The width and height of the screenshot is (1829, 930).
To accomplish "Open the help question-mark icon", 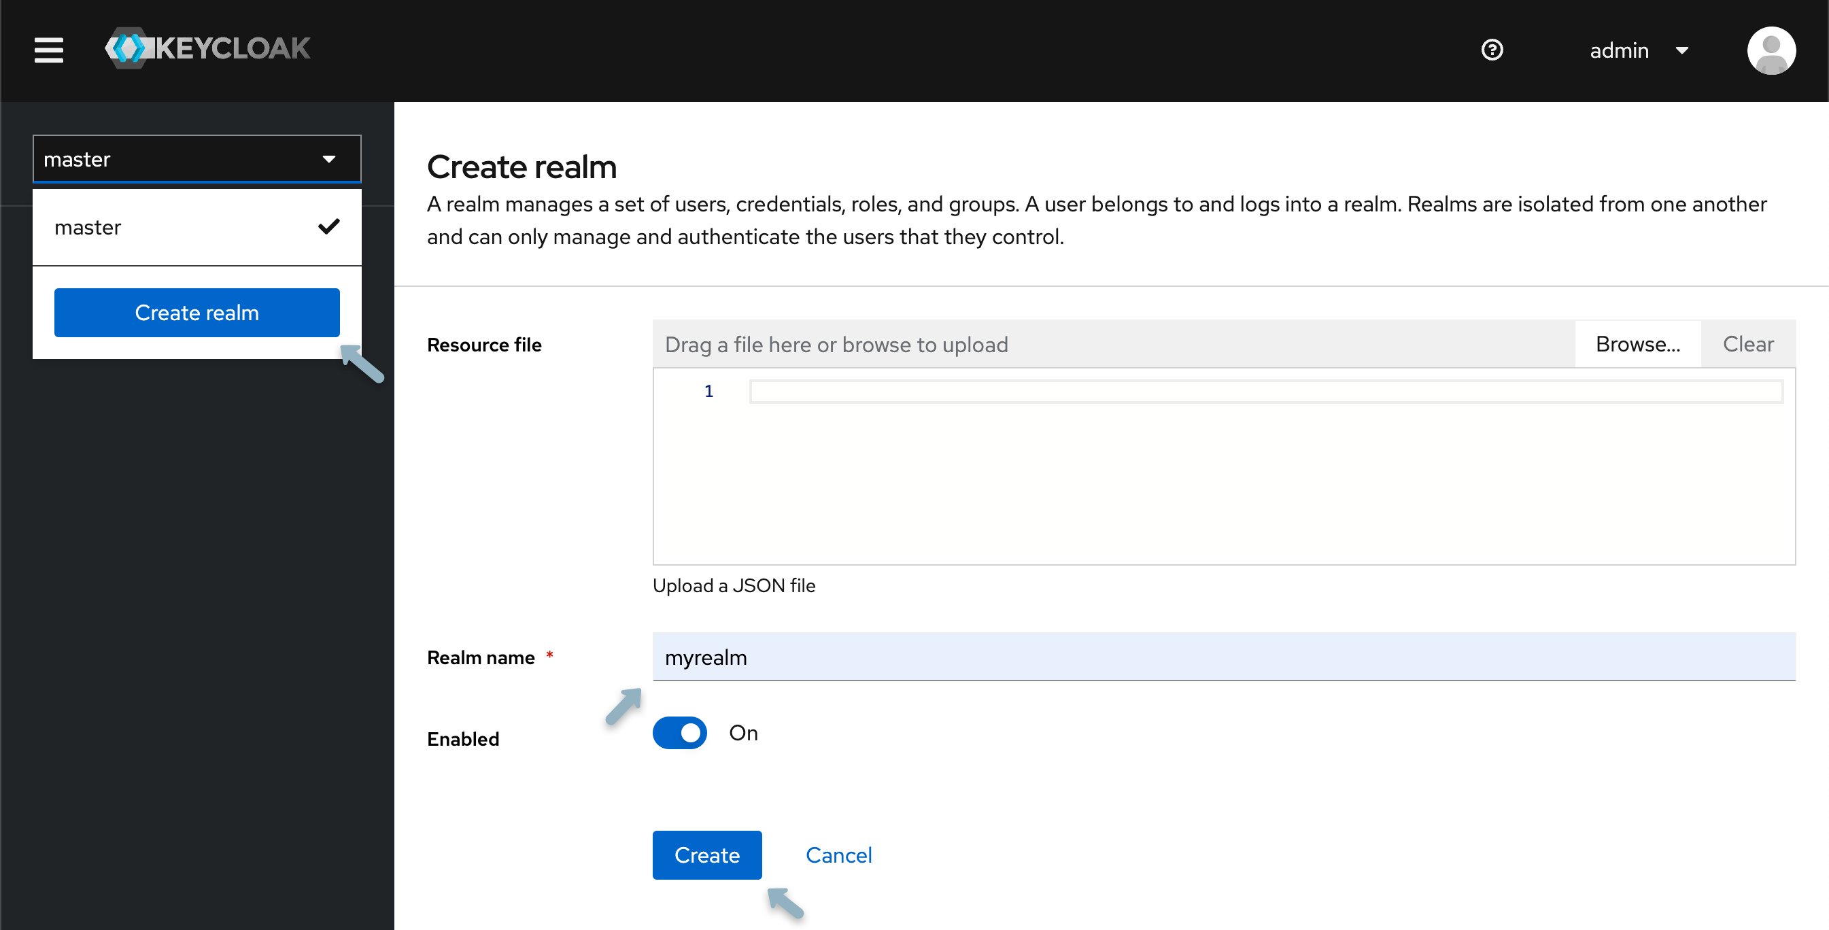I will point(1492,50).
